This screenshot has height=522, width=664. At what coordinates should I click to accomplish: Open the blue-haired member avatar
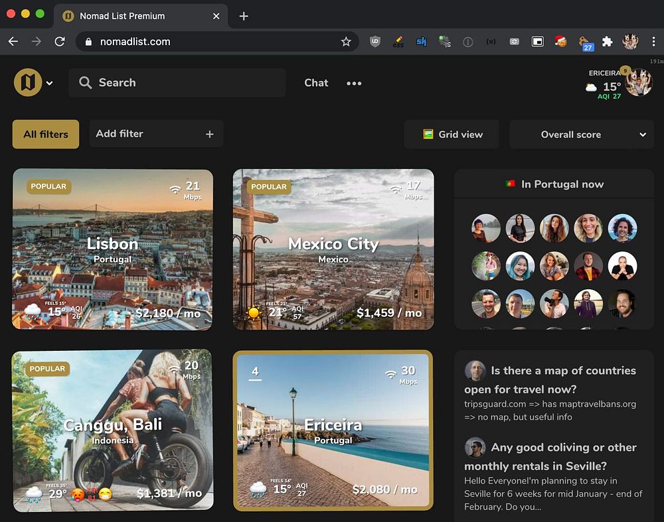[x=520, y=266]
